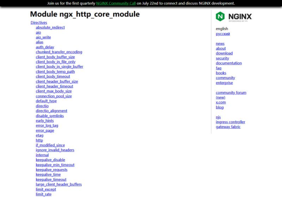The width and height of the screenshot is (282, 197).
Task: Open the faq sidebar link
Action: click(x=219, y=68)
